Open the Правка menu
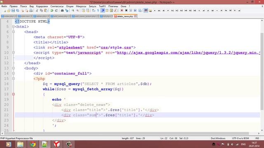 coord(14,6)
